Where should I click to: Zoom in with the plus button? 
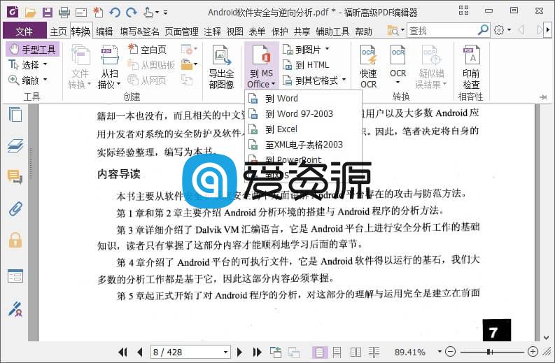pyautogui.click(x=533, y=352)
